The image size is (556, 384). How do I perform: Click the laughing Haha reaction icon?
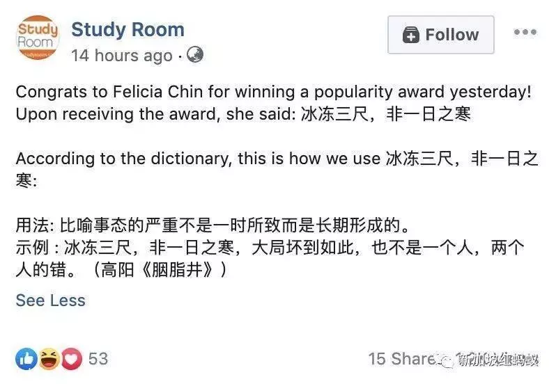pos(49,359)
